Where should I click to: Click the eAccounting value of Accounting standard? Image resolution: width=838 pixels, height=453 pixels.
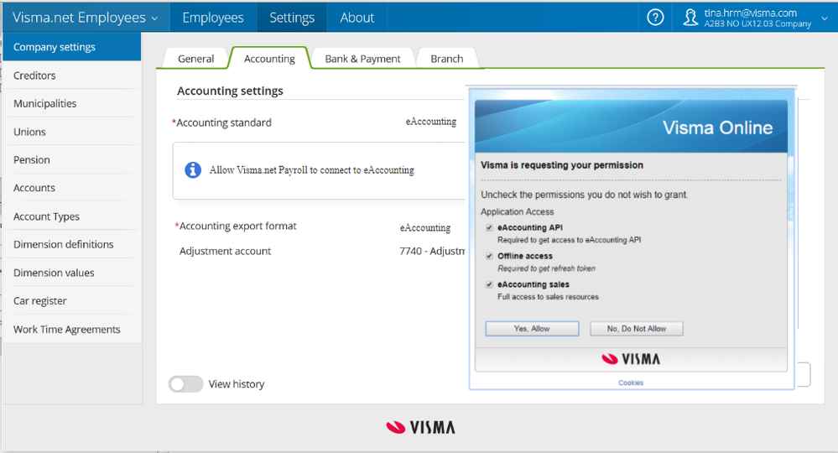(x=431, y=122)
